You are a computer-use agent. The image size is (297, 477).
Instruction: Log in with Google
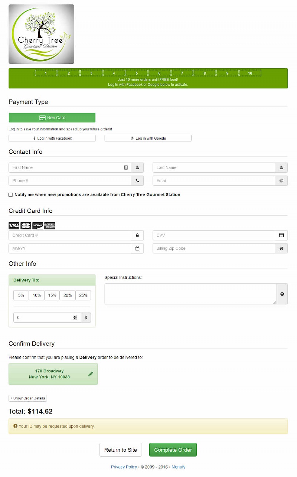click(x=148, y=138)
